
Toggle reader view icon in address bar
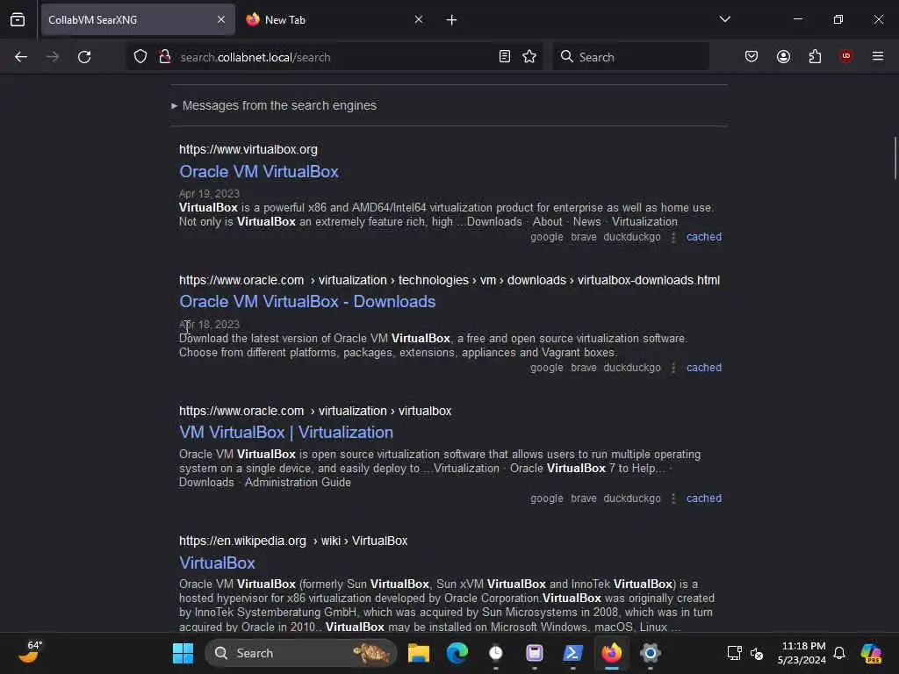coord(505,56)
